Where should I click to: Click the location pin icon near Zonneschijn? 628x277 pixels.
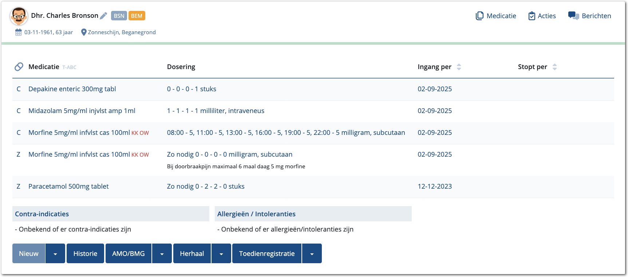coord(84,32)
